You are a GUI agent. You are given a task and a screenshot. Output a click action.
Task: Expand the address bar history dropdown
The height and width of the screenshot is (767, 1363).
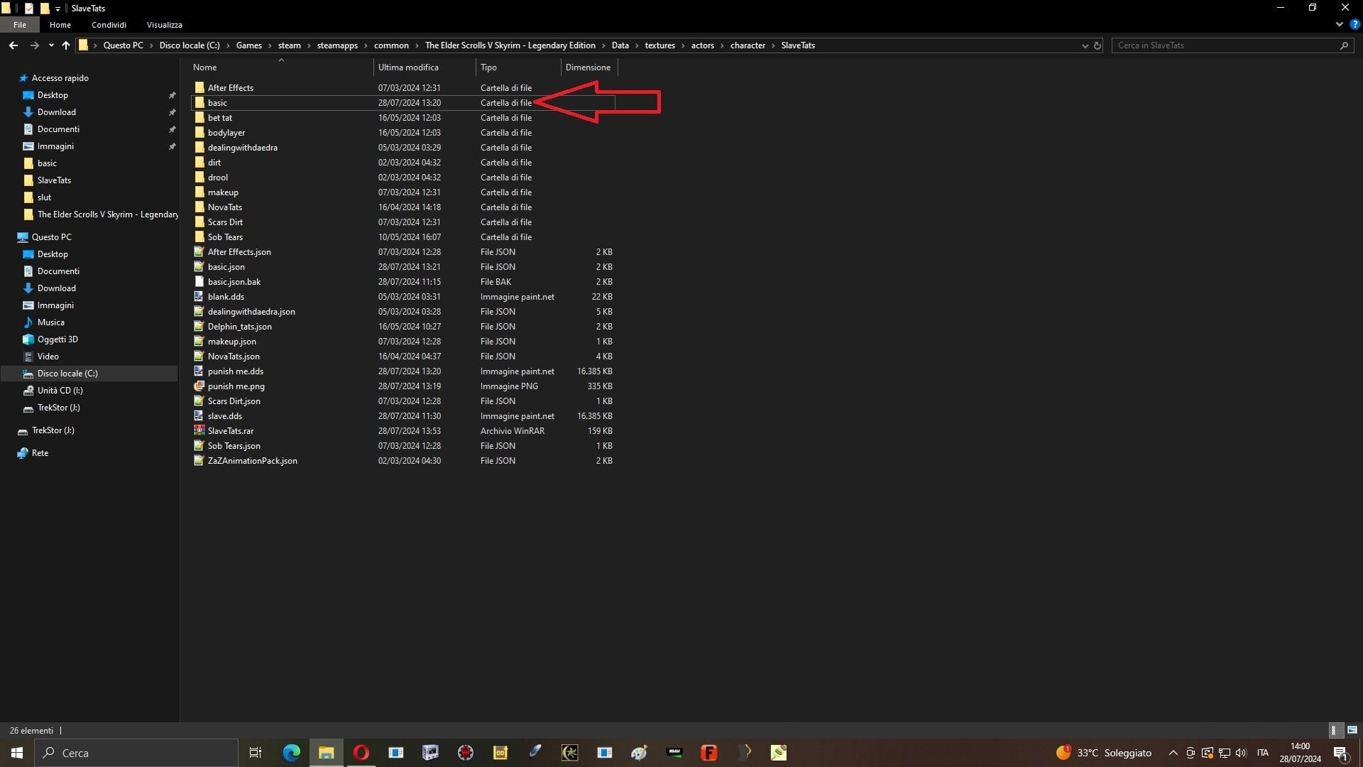[x=1085, y=45]
